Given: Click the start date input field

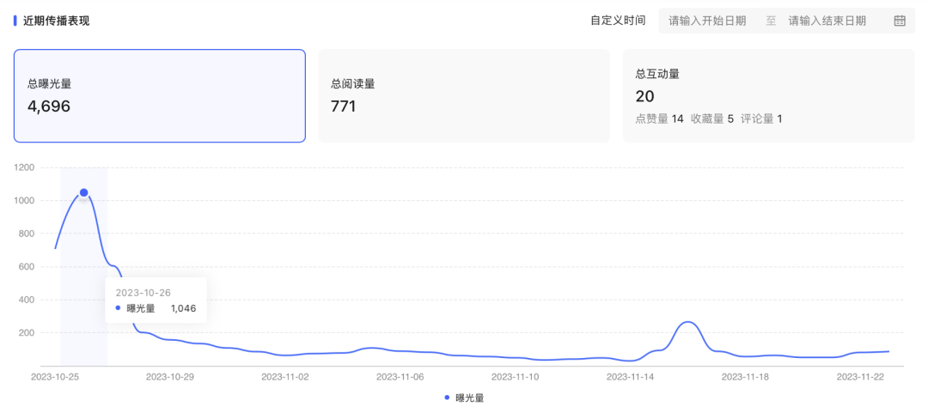Looking at the screenshot, I should (x=707, y=21).
